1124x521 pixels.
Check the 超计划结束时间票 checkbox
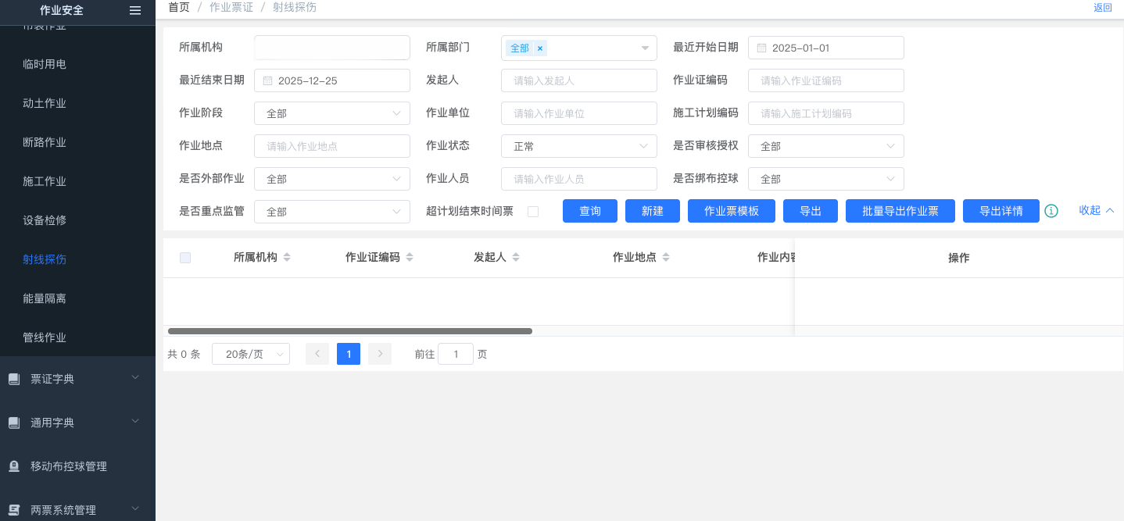(533, 212)
